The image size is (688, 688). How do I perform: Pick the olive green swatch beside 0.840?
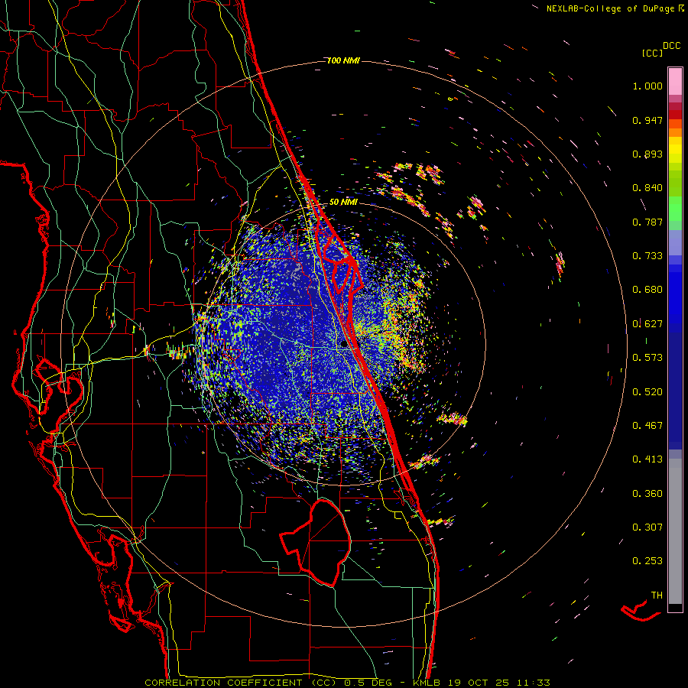[x=675, y=183]
